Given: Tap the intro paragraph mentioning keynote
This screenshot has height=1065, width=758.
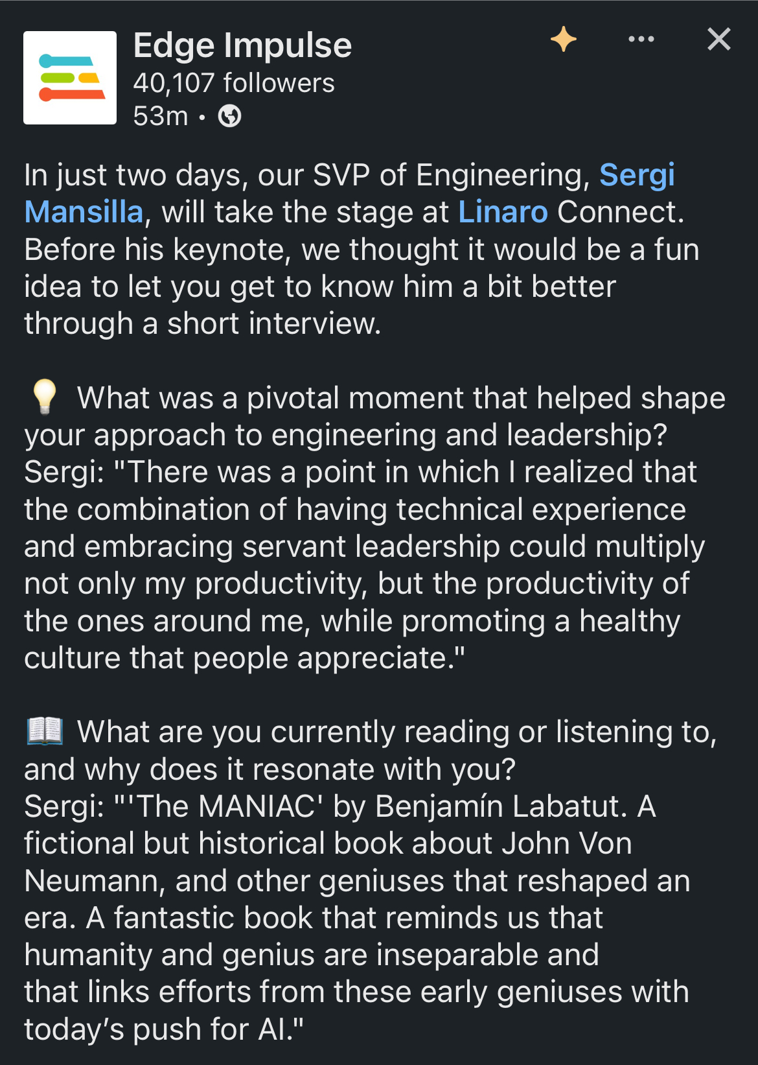Looking at the screenshot, I should (362, 249).
